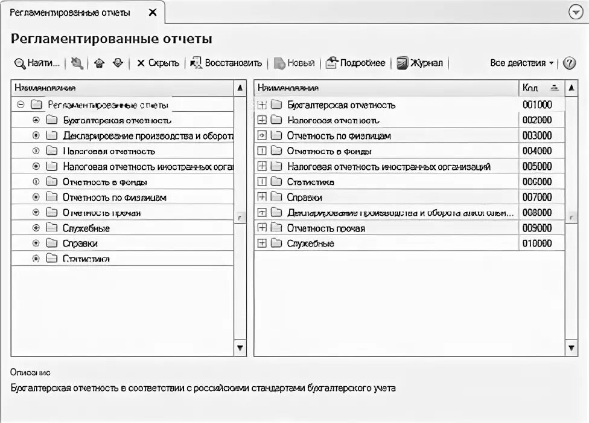Viewport: 589px width, 423px height.
Task: Expand Справки in the left tree
Action: tap(36, 244)
